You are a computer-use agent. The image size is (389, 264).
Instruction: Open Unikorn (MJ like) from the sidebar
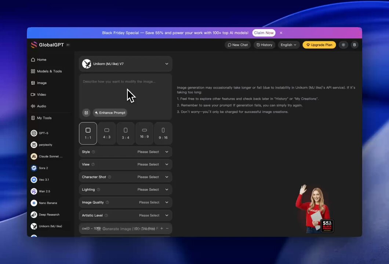pos(46,226)
